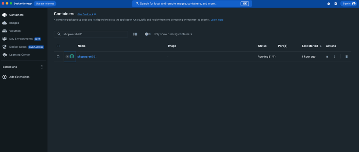Click the magnifier icon in top search bar
The height and width of the screenshot is (152, 359).
tap(137, 3)
